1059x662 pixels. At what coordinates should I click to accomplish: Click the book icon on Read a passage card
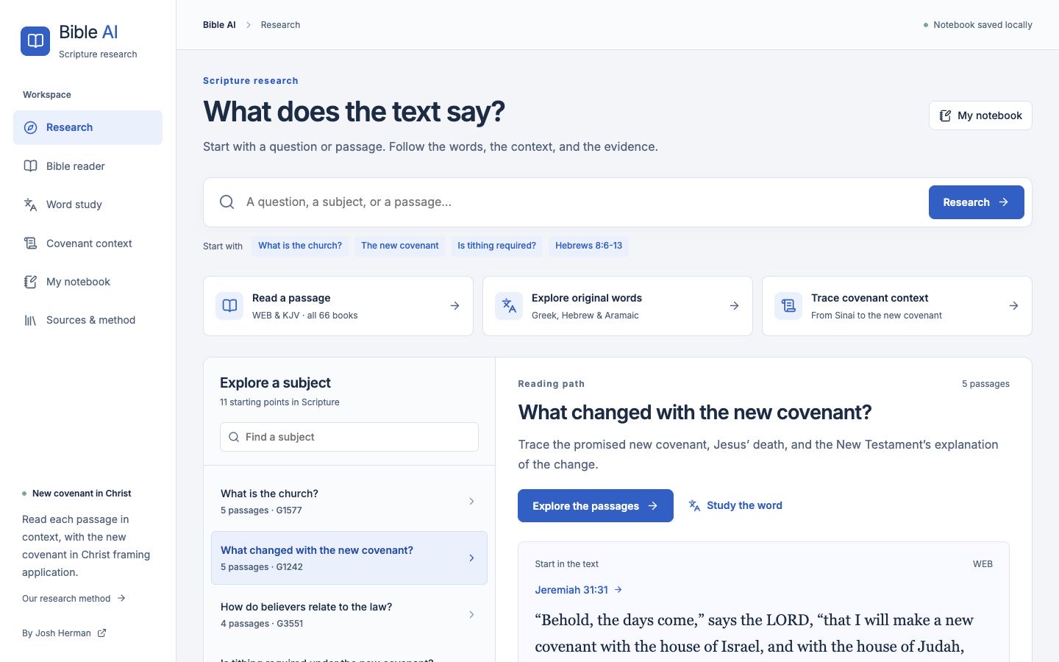(x=229, y=306)
